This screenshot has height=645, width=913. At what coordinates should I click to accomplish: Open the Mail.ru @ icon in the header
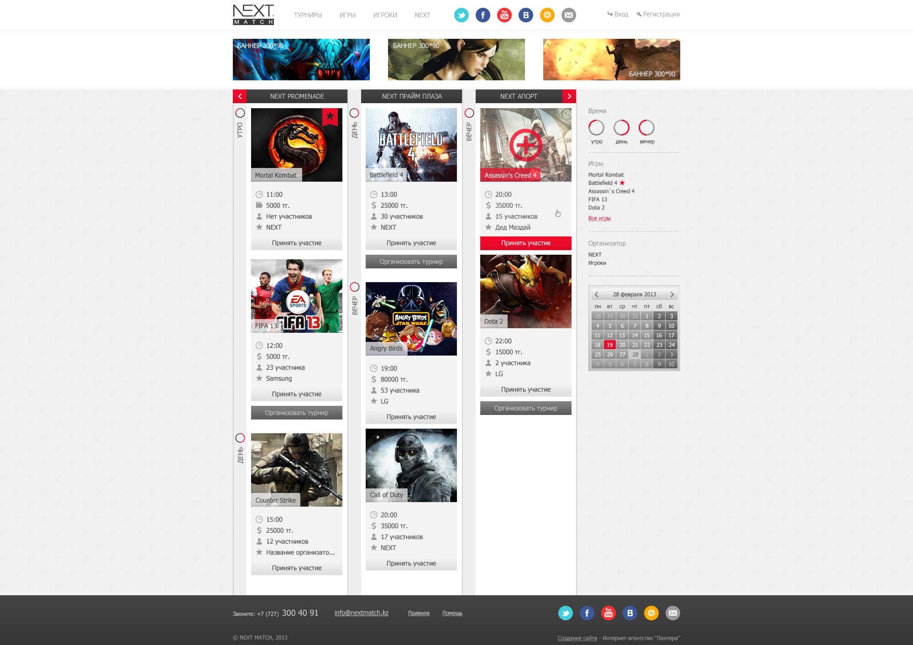[547, 15]
